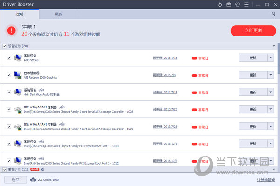Uncheck the PCI Express Root Port 2 checkbox
Viewport: 280px width, 186px height.
pyautogui.click(x=9, y=161)
